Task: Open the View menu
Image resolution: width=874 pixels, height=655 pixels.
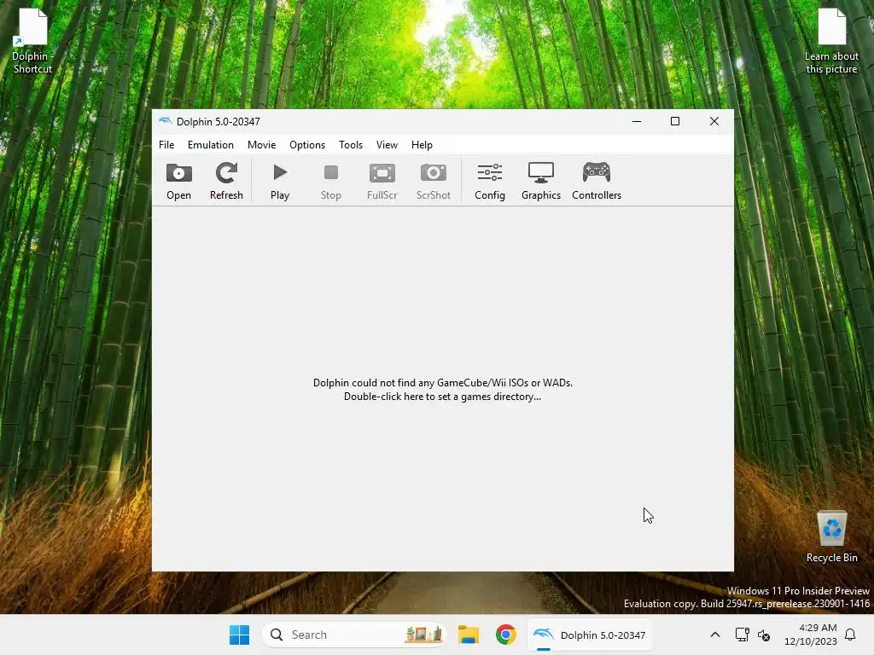Action: coord(387,145)
